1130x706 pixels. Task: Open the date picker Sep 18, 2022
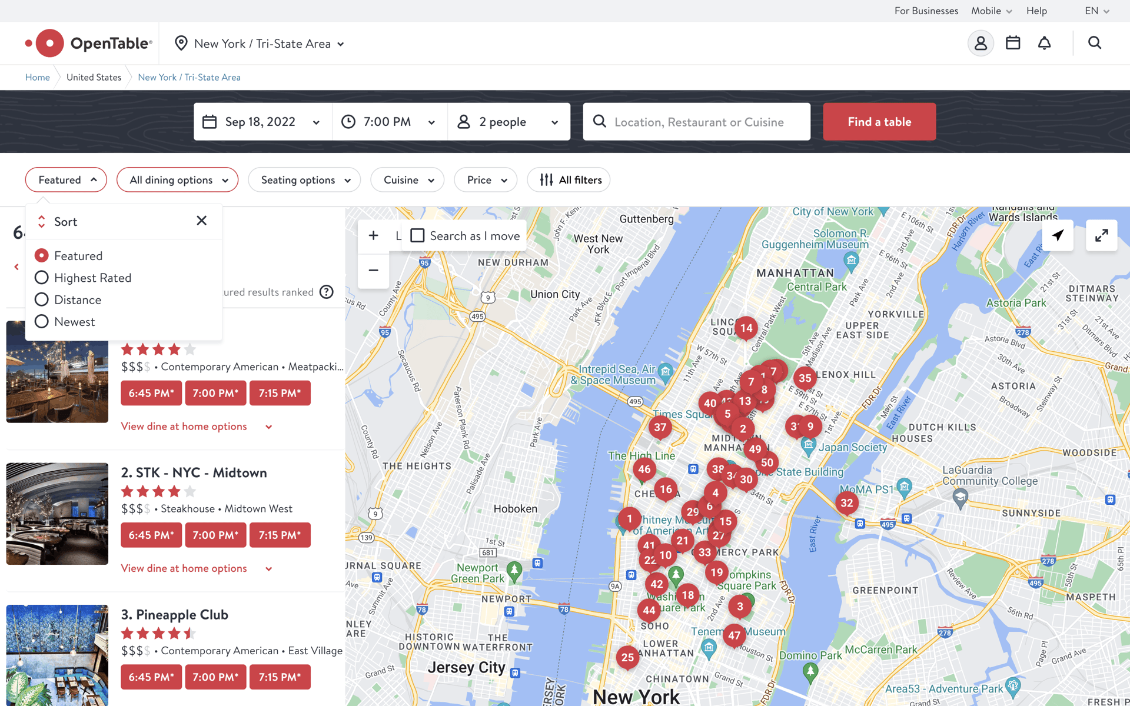pyautogui.click(x=262, y=122)
